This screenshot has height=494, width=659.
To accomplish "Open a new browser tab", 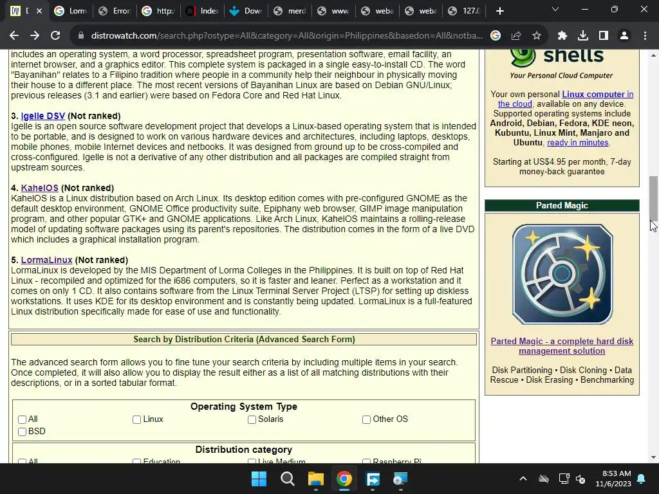I will pos(499,11).
